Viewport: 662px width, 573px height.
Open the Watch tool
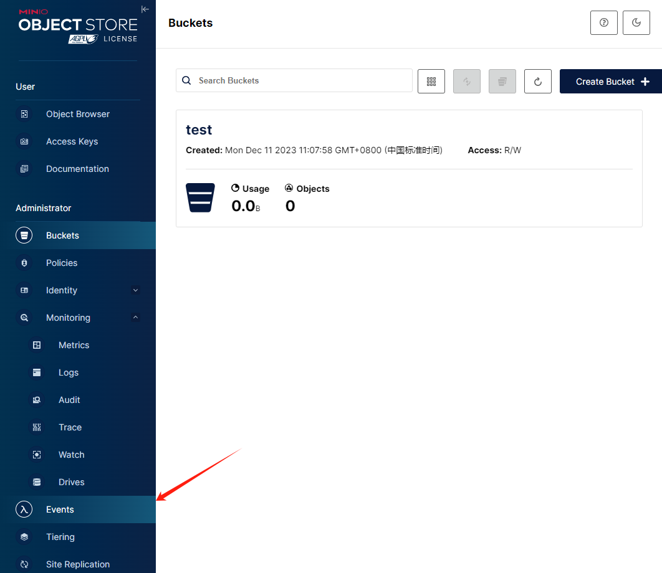(x=71, y=455)
